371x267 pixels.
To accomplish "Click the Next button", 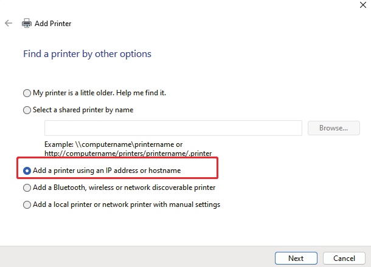I will [296, 258].
